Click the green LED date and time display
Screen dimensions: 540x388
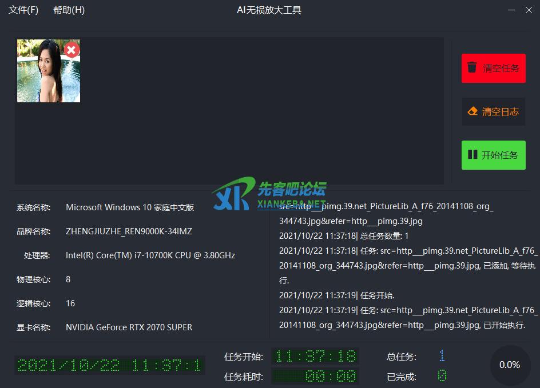tap(109, 365)
